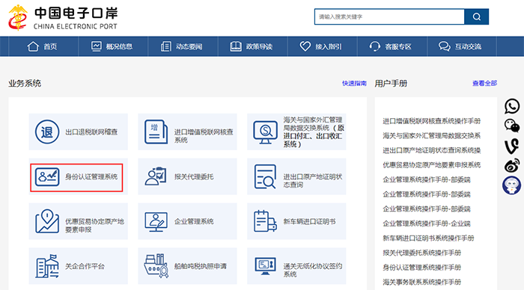This screenshot has height=290, width=524.
Task: Click the 新车辆进口证明书 truck icon
Action: click(x=265, y=221)
